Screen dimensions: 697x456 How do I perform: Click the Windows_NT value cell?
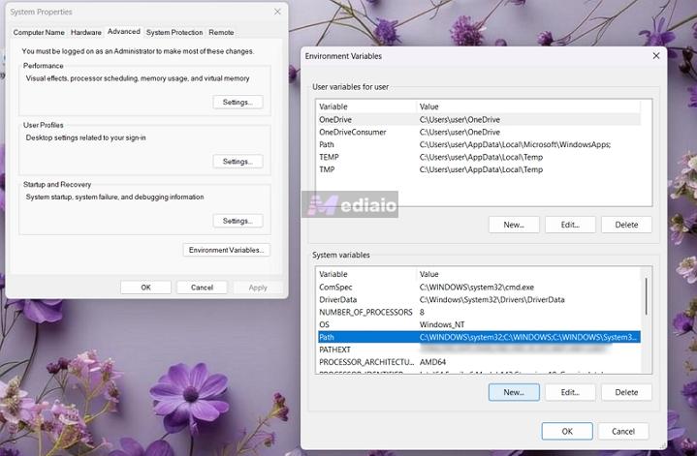[x=442, y=324]
